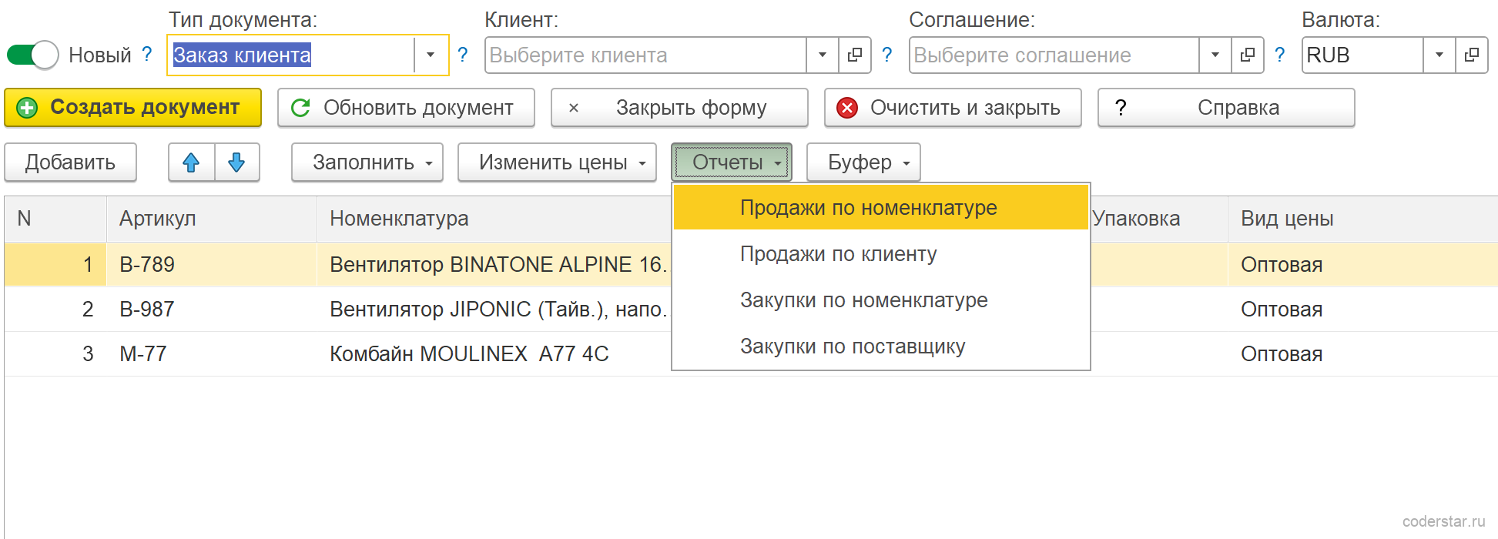The image size is (1498, 539).
Task: Click the Добавить button
Action: click(x=70, y=162)
